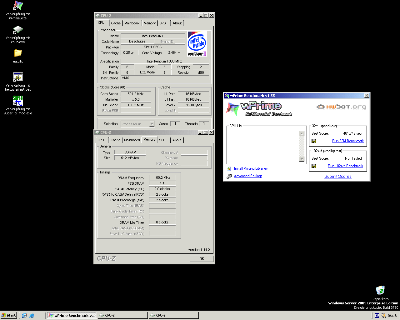Click OK in lower CPU-Z window

point(202,258)
